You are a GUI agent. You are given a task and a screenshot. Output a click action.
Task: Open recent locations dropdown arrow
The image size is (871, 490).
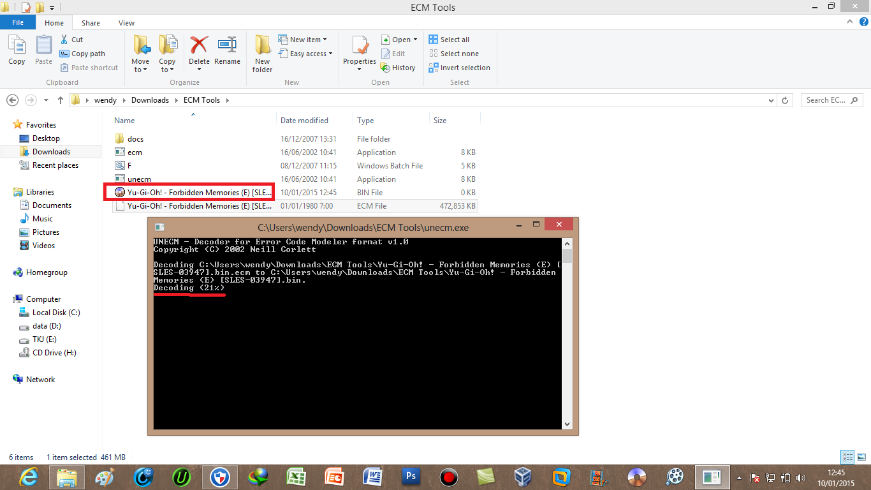(x=46, y=100)
